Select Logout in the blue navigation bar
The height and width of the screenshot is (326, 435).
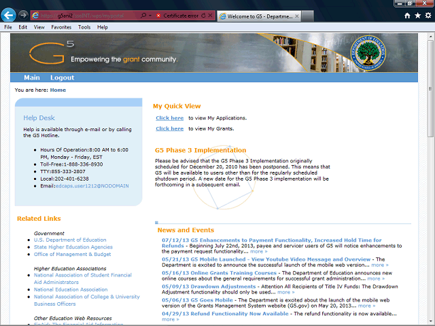[x=62, y=77]
